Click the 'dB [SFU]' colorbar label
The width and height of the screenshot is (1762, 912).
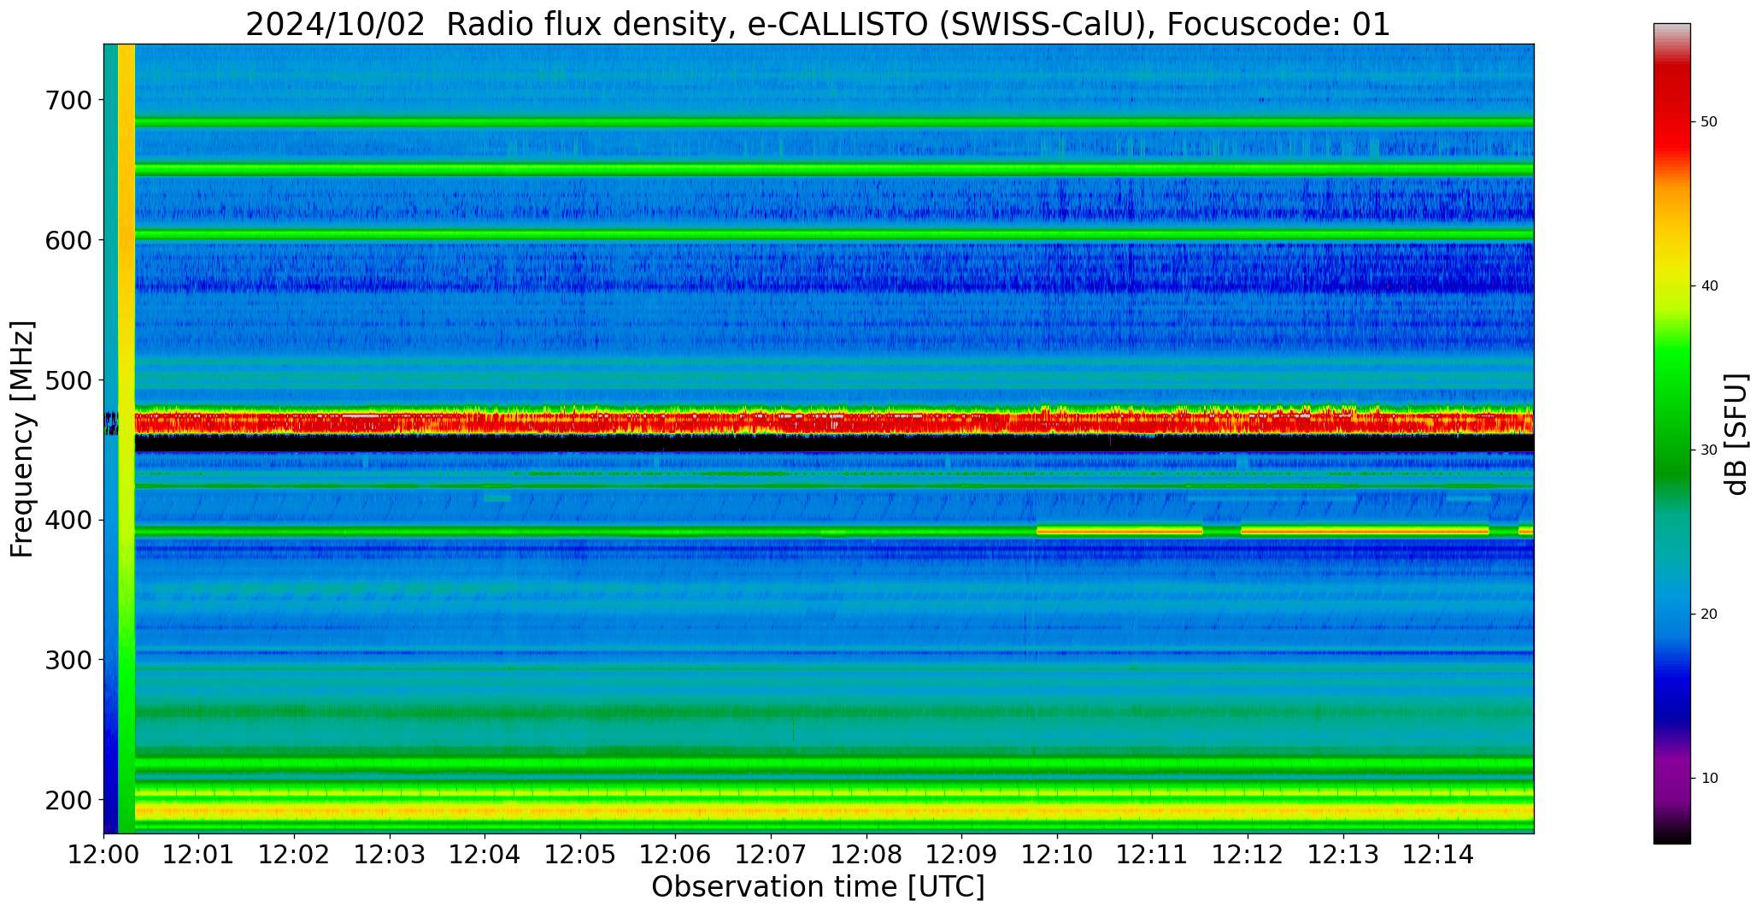(1736, 434)
